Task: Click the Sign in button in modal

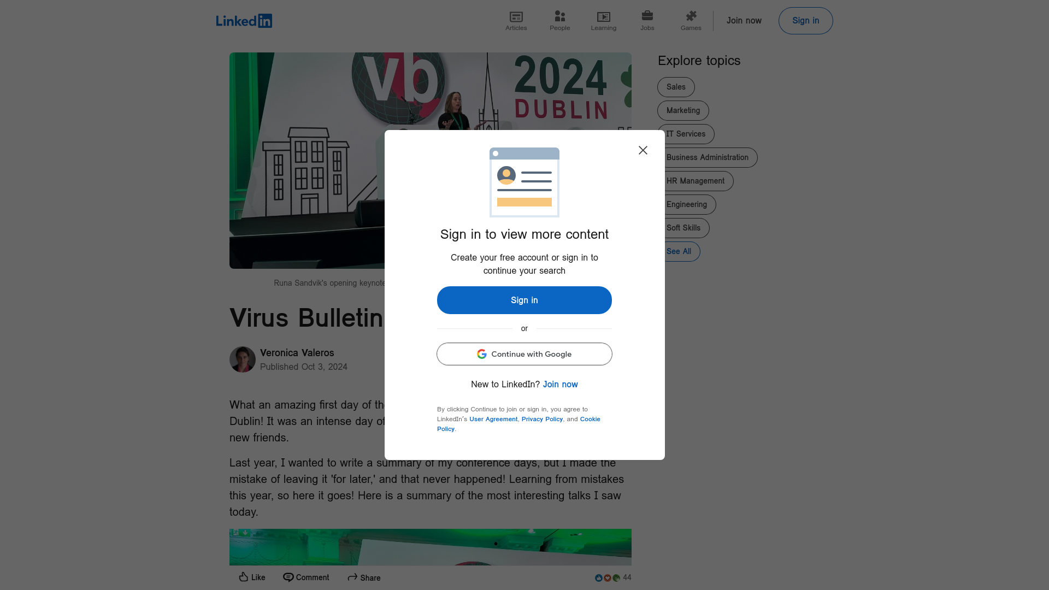Action: pyautogui.click(x=524, y=300)
